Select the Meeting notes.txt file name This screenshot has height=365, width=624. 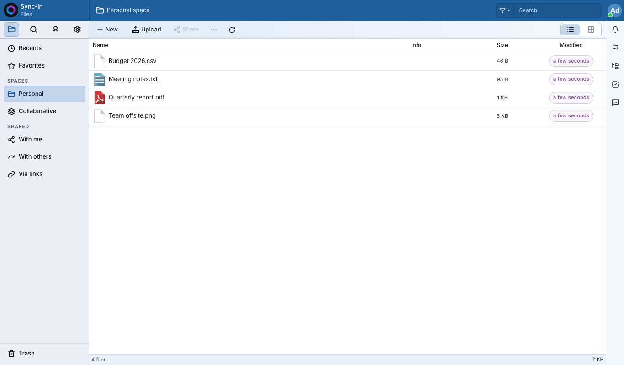click(133, 79)
